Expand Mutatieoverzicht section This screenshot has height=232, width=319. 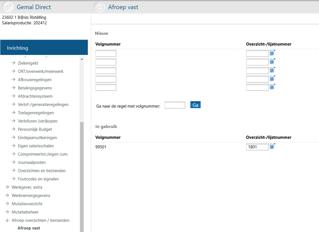tap(27, 204)
